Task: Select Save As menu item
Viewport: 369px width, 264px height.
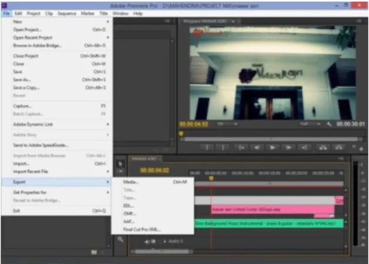Action: pos(57,80)
